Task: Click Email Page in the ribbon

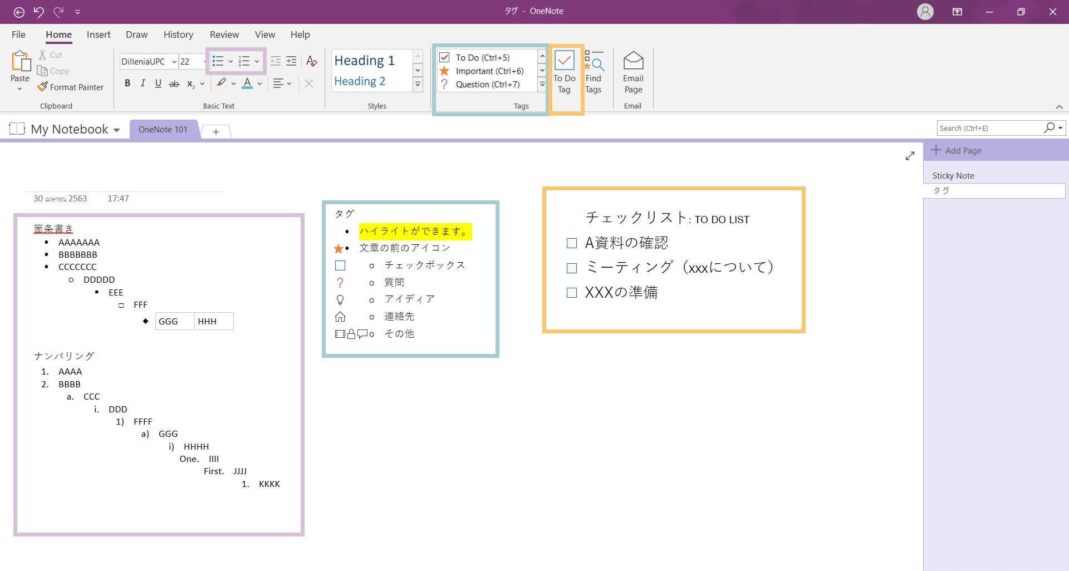Action: coord(632,71)
